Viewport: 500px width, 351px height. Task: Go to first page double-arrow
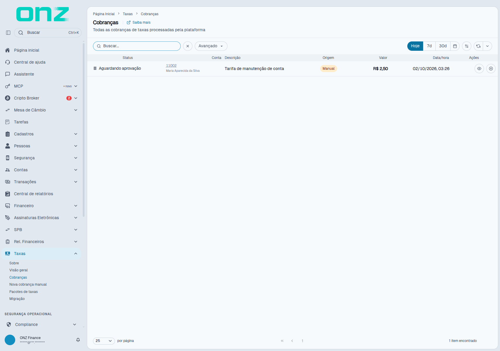(282, 341)
